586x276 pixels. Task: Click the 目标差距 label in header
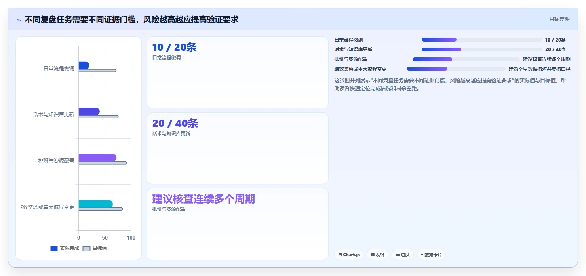tap(559, 19)
